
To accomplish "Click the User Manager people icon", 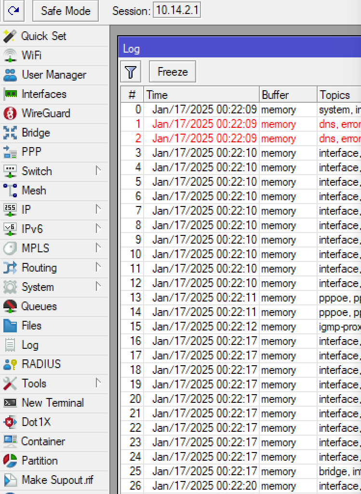I will click(x=10, y=75).
